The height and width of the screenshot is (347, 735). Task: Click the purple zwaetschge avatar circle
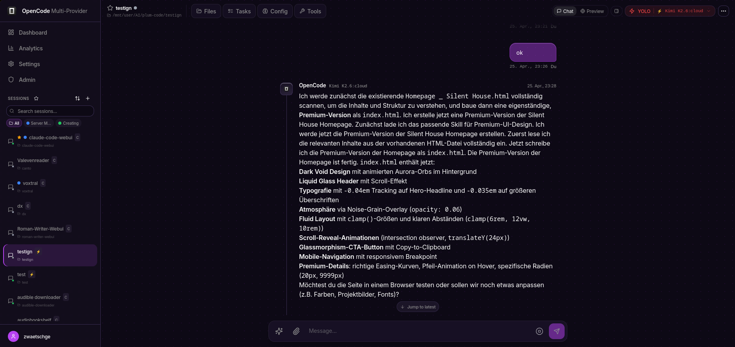13,336
